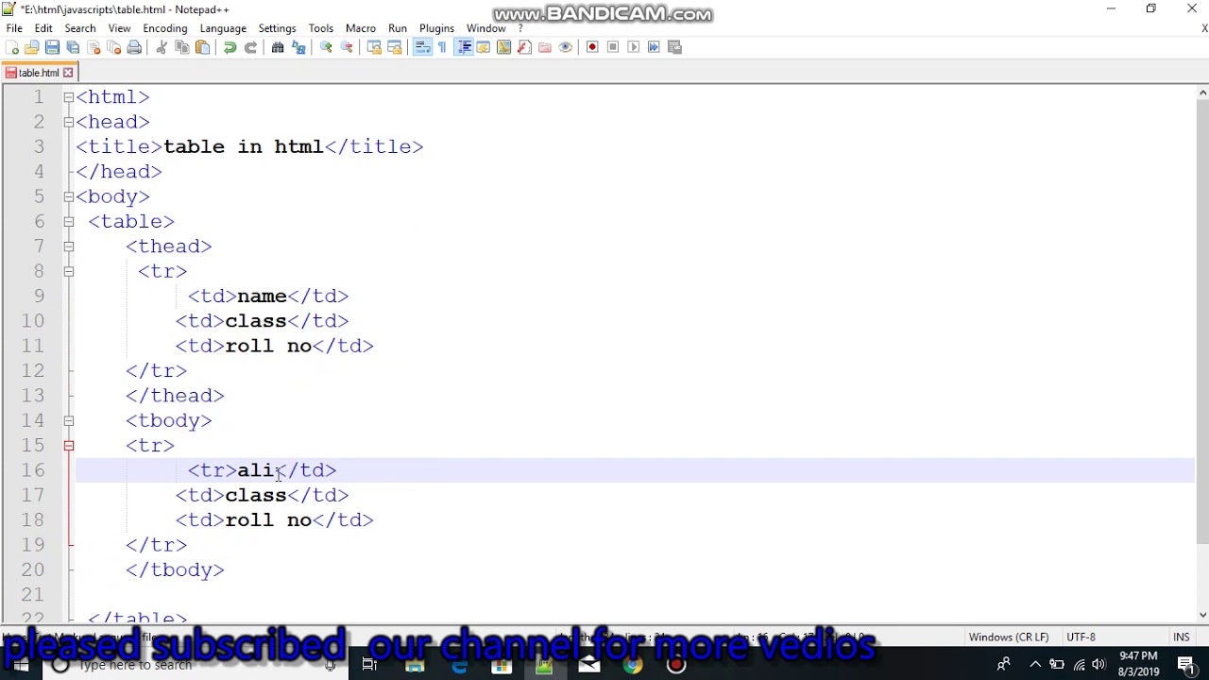Viewport: 1209px width, 680px height.
Task: Click the Playback macro icon
Action: point(634,47)
